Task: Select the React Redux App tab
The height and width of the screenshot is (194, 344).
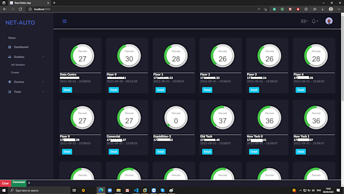Action: tap(29, 3)
